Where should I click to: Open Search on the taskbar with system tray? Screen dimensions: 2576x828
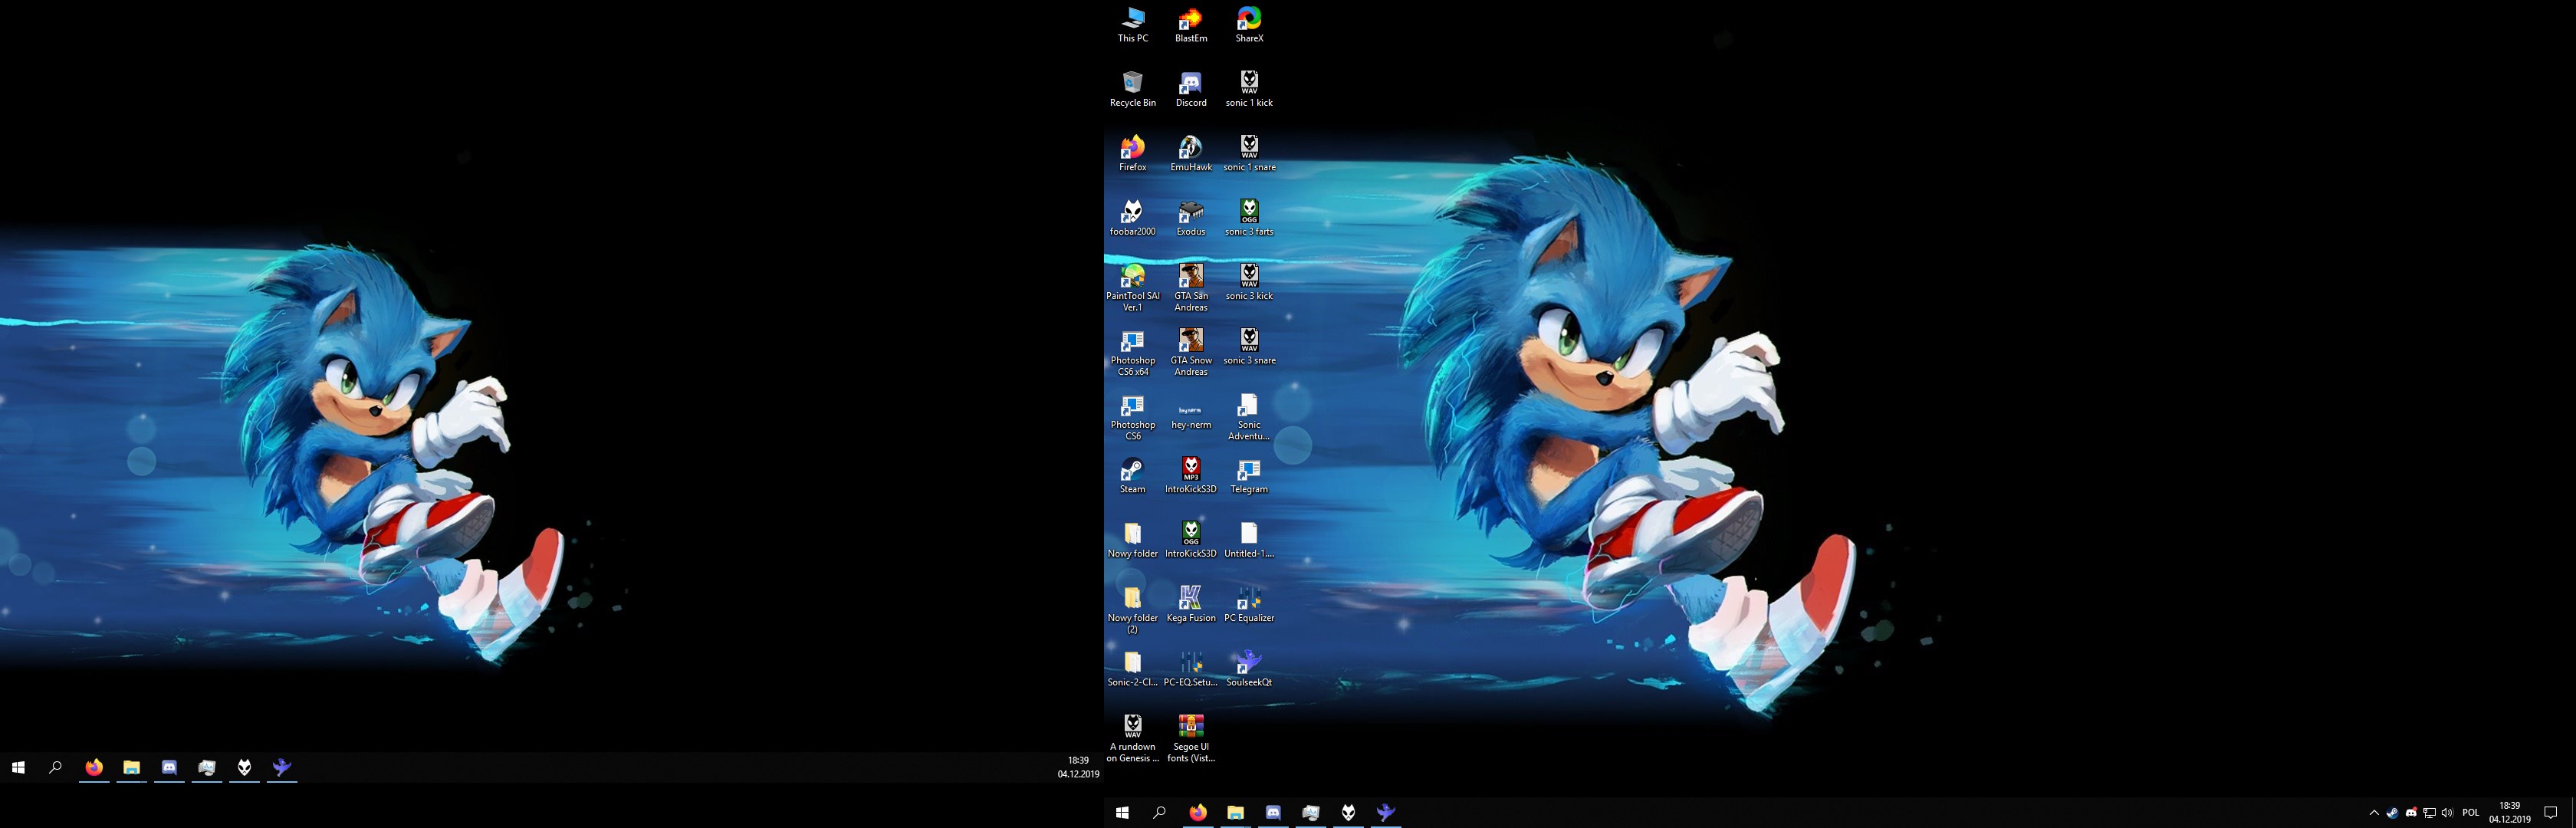(1160, 813)
